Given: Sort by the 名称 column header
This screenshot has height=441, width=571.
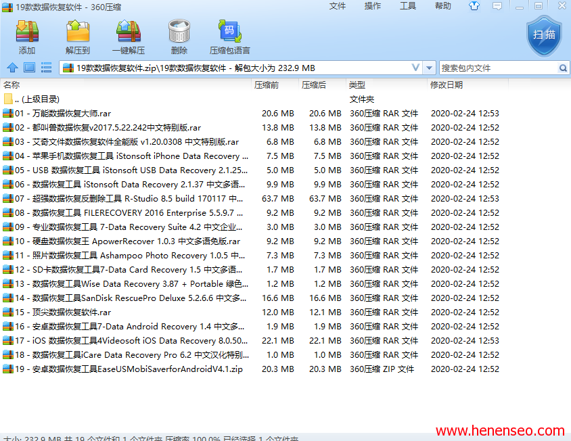Looking at the screenshot, I should click(x=12, y=85).
